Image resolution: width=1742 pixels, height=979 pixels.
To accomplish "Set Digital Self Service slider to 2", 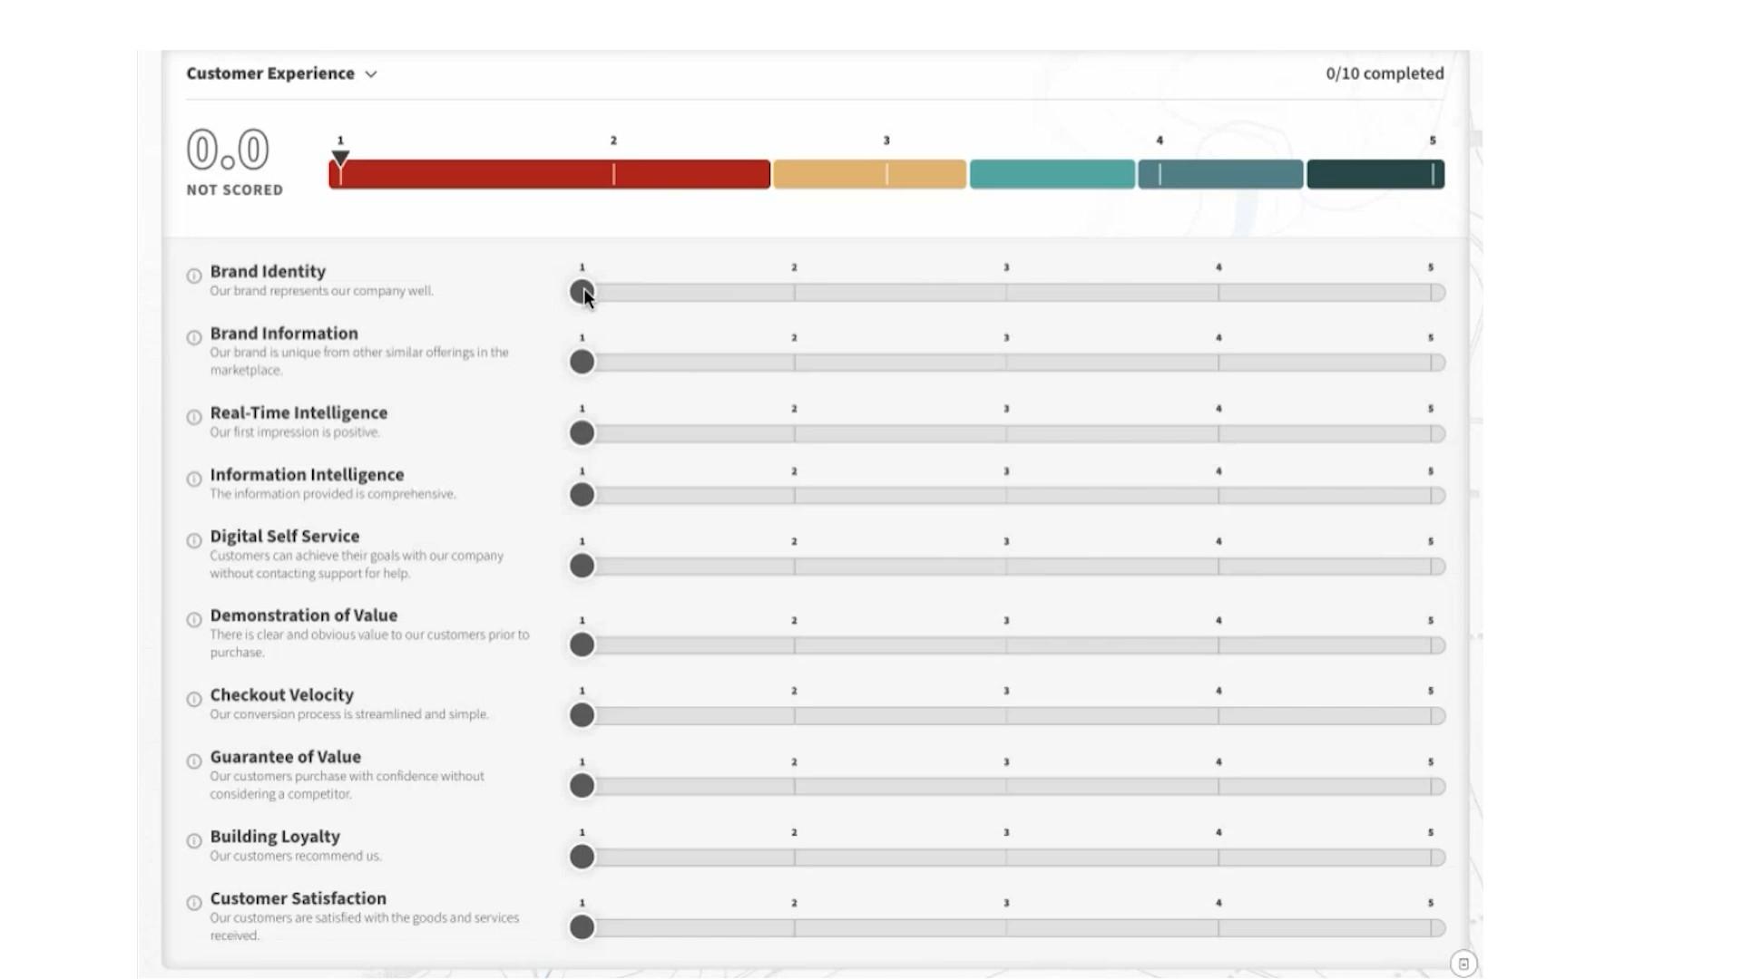I will (794, 567).
